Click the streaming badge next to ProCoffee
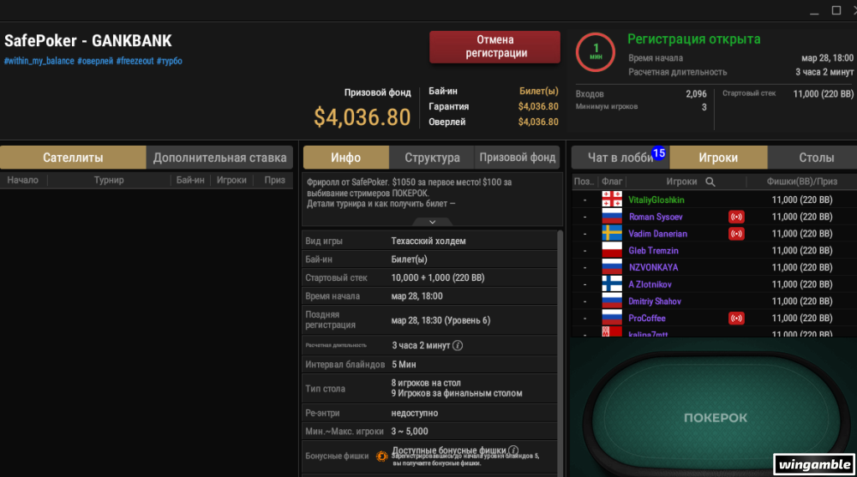Image resolution: width=857 pixels, height=477 pixels. [x=736, y=318]
